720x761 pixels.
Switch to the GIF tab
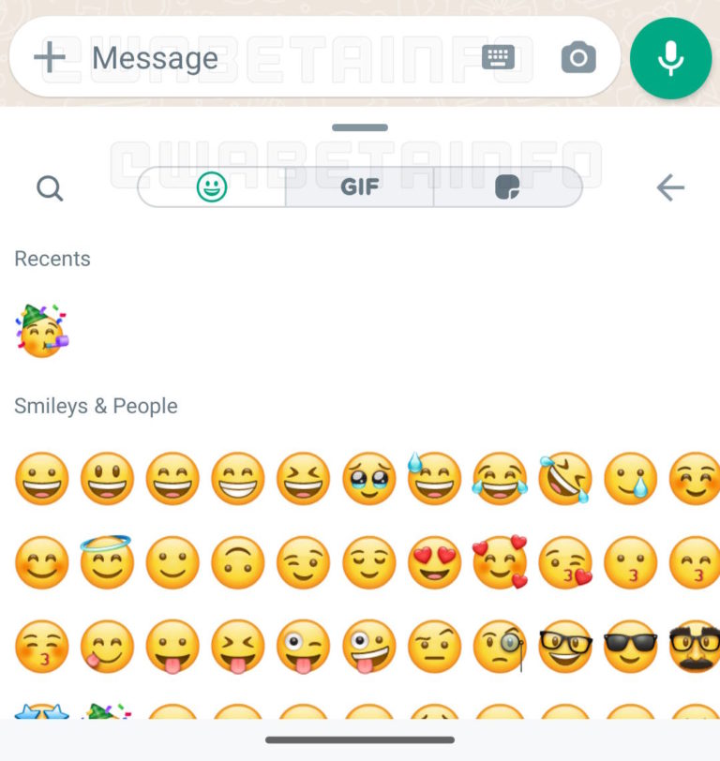359,187
